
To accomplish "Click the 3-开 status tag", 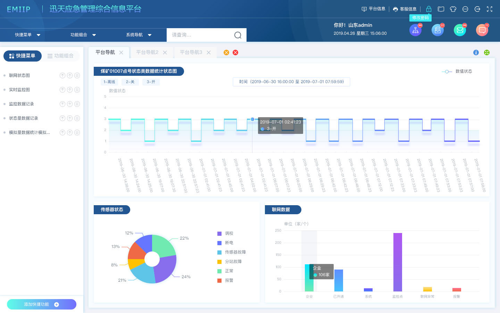I will pyautogui.click(x=151, y=82).
